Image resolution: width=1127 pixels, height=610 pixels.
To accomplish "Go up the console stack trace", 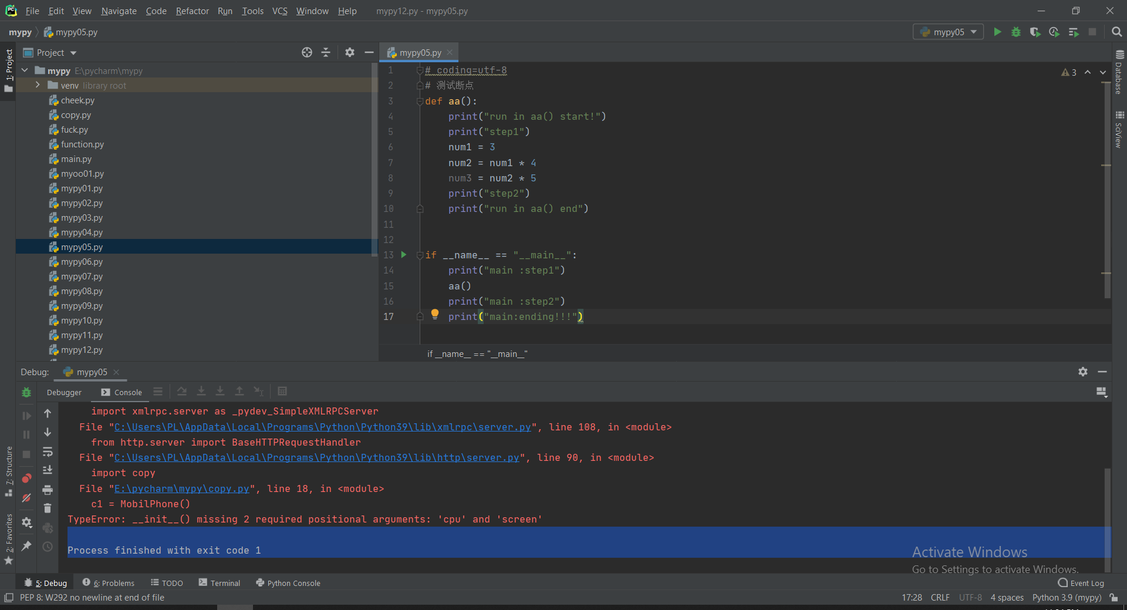I will (x=48, y=413).
